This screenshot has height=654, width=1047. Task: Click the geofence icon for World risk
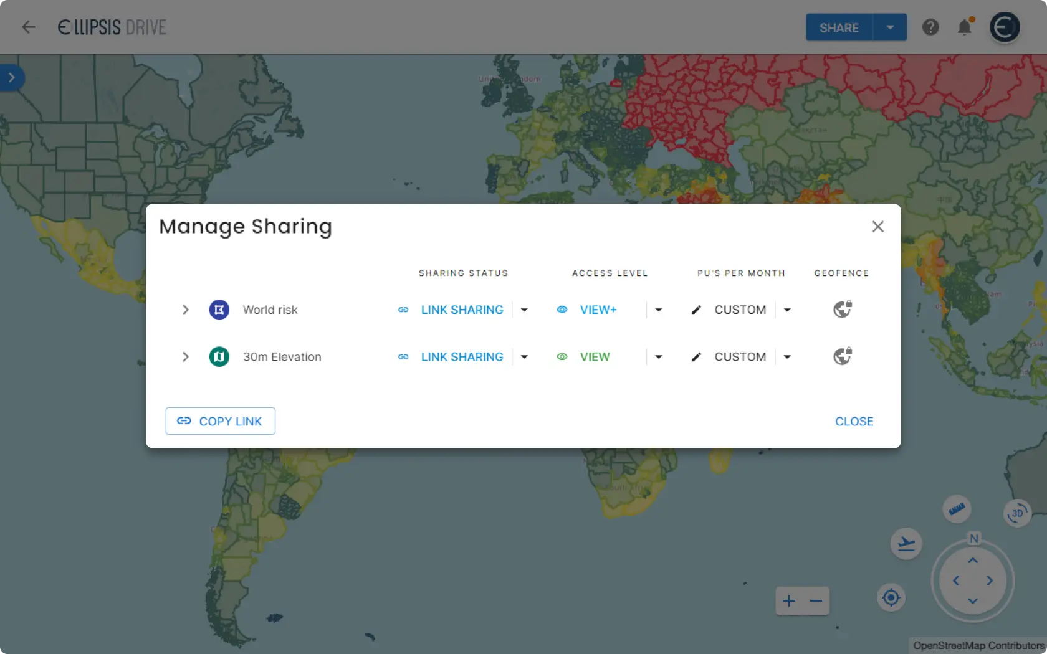click(842, 310)
